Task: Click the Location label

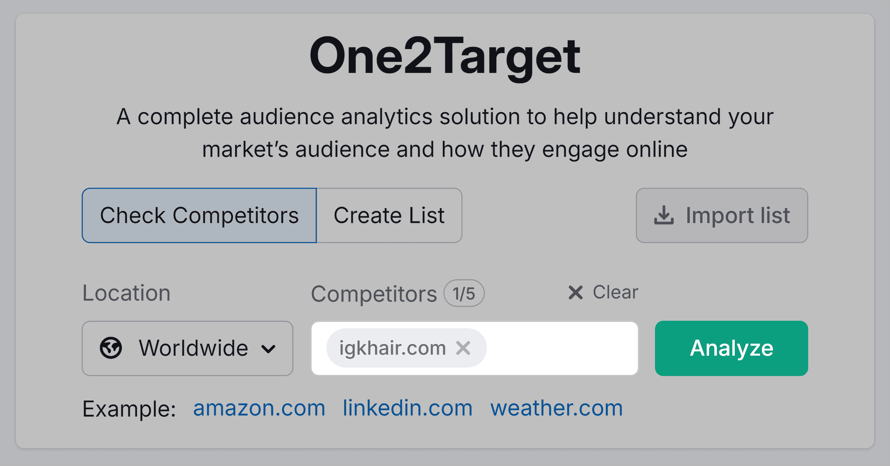Action: pyautogui.click(x=126, y=293)
